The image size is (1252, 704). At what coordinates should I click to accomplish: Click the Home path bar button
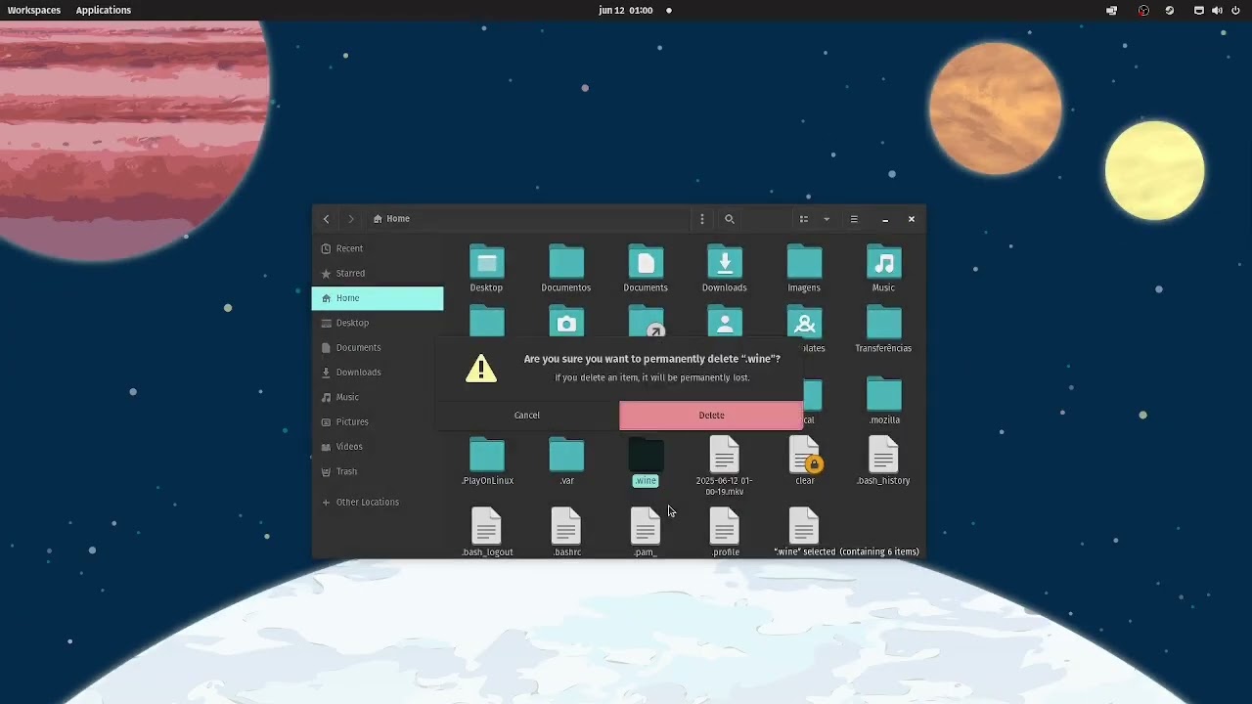(x=391, y=219)
